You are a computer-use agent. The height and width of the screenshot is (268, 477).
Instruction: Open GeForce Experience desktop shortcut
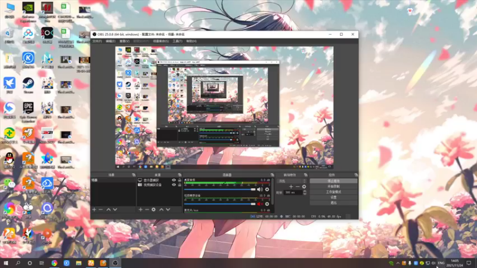[28, 12]
